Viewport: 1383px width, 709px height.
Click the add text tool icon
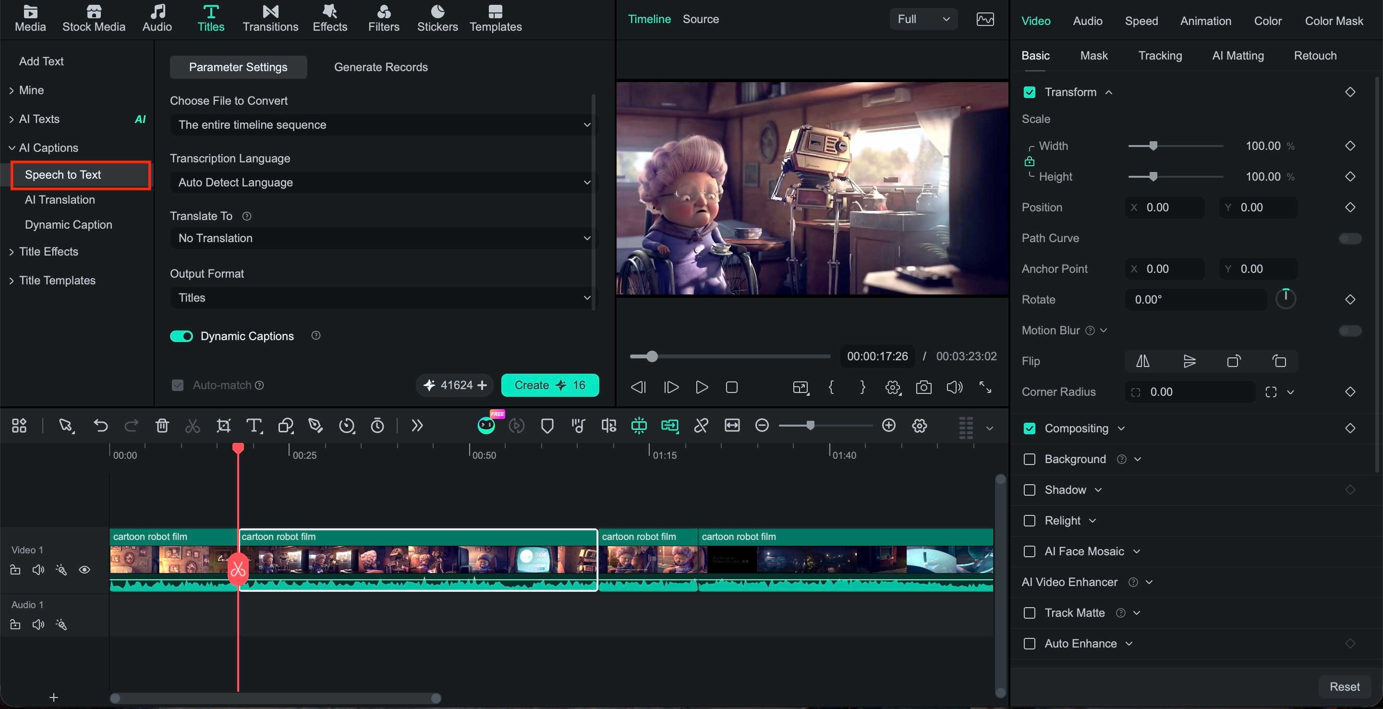[254, 426]
